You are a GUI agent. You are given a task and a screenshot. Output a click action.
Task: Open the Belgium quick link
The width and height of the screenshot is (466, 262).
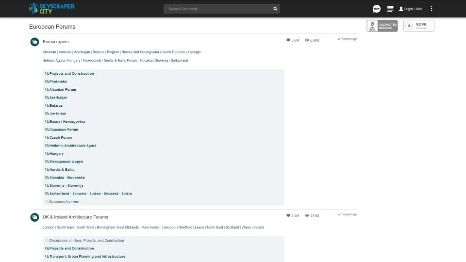point(113,52)
